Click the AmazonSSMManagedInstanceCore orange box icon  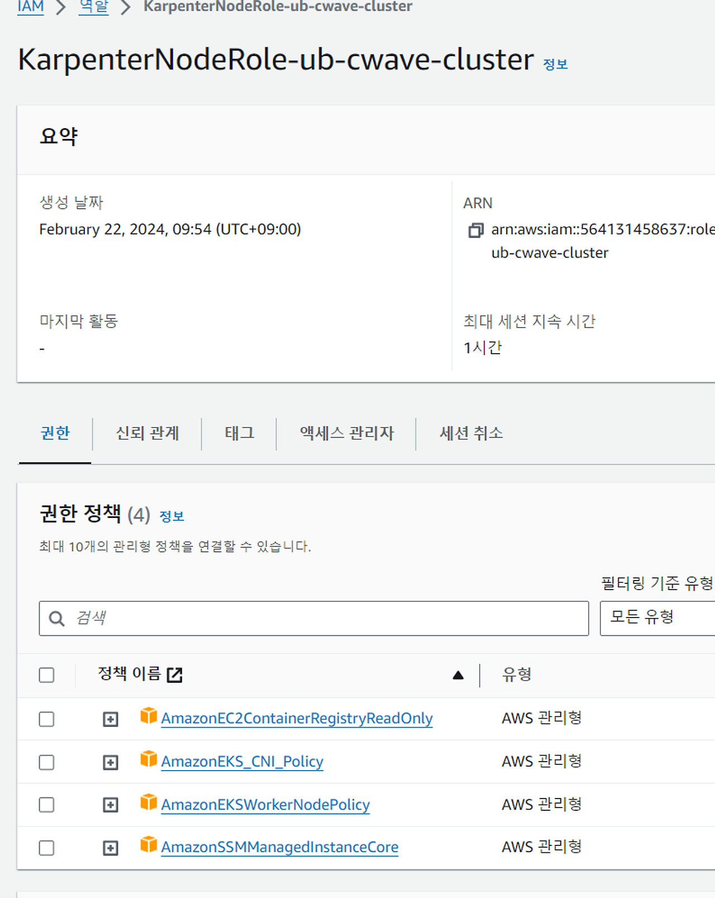coord(149,844)
